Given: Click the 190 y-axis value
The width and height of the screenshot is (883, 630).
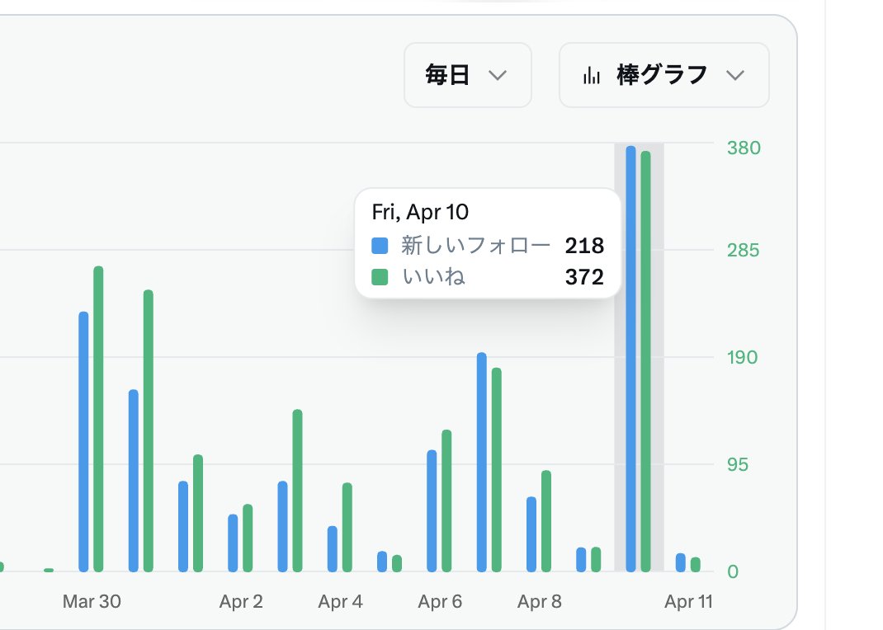Looking at the screenshot, I should coord(742,357).
